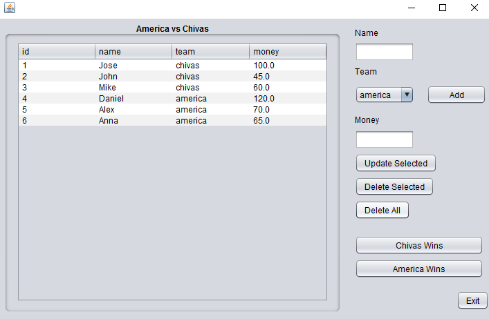489x319 pixels.
Task: Click chivas team cell in John's row
Action: coord(210,76)
